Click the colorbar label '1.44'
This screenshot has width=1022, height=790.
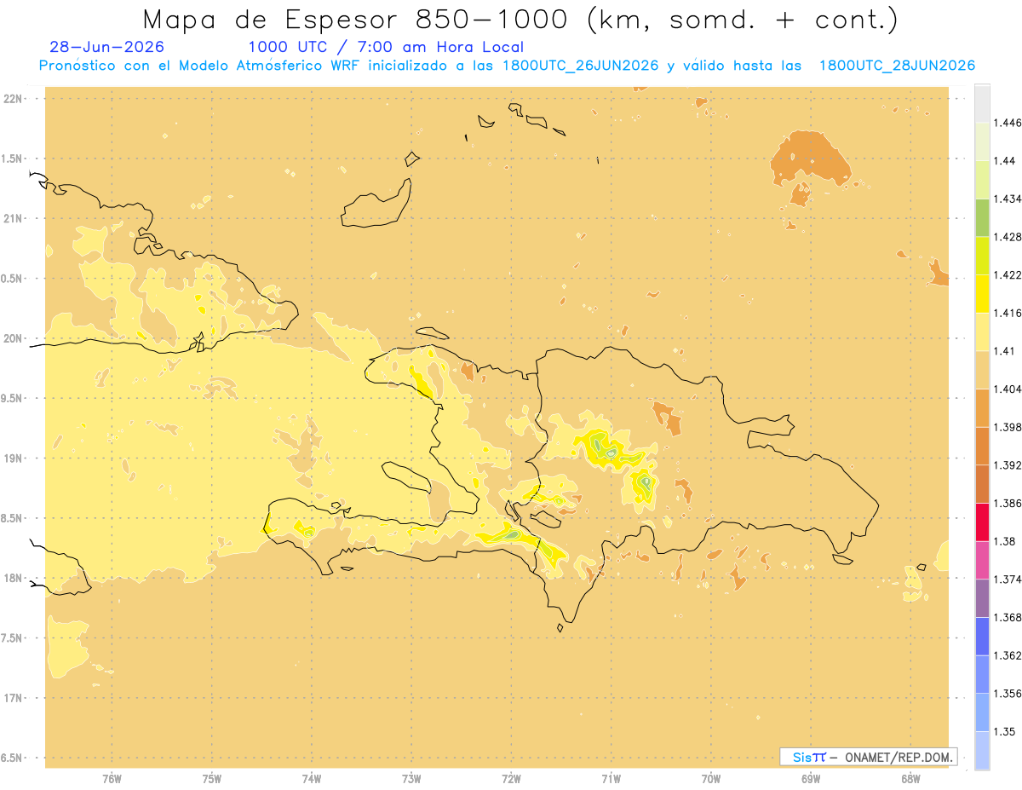1004,161
